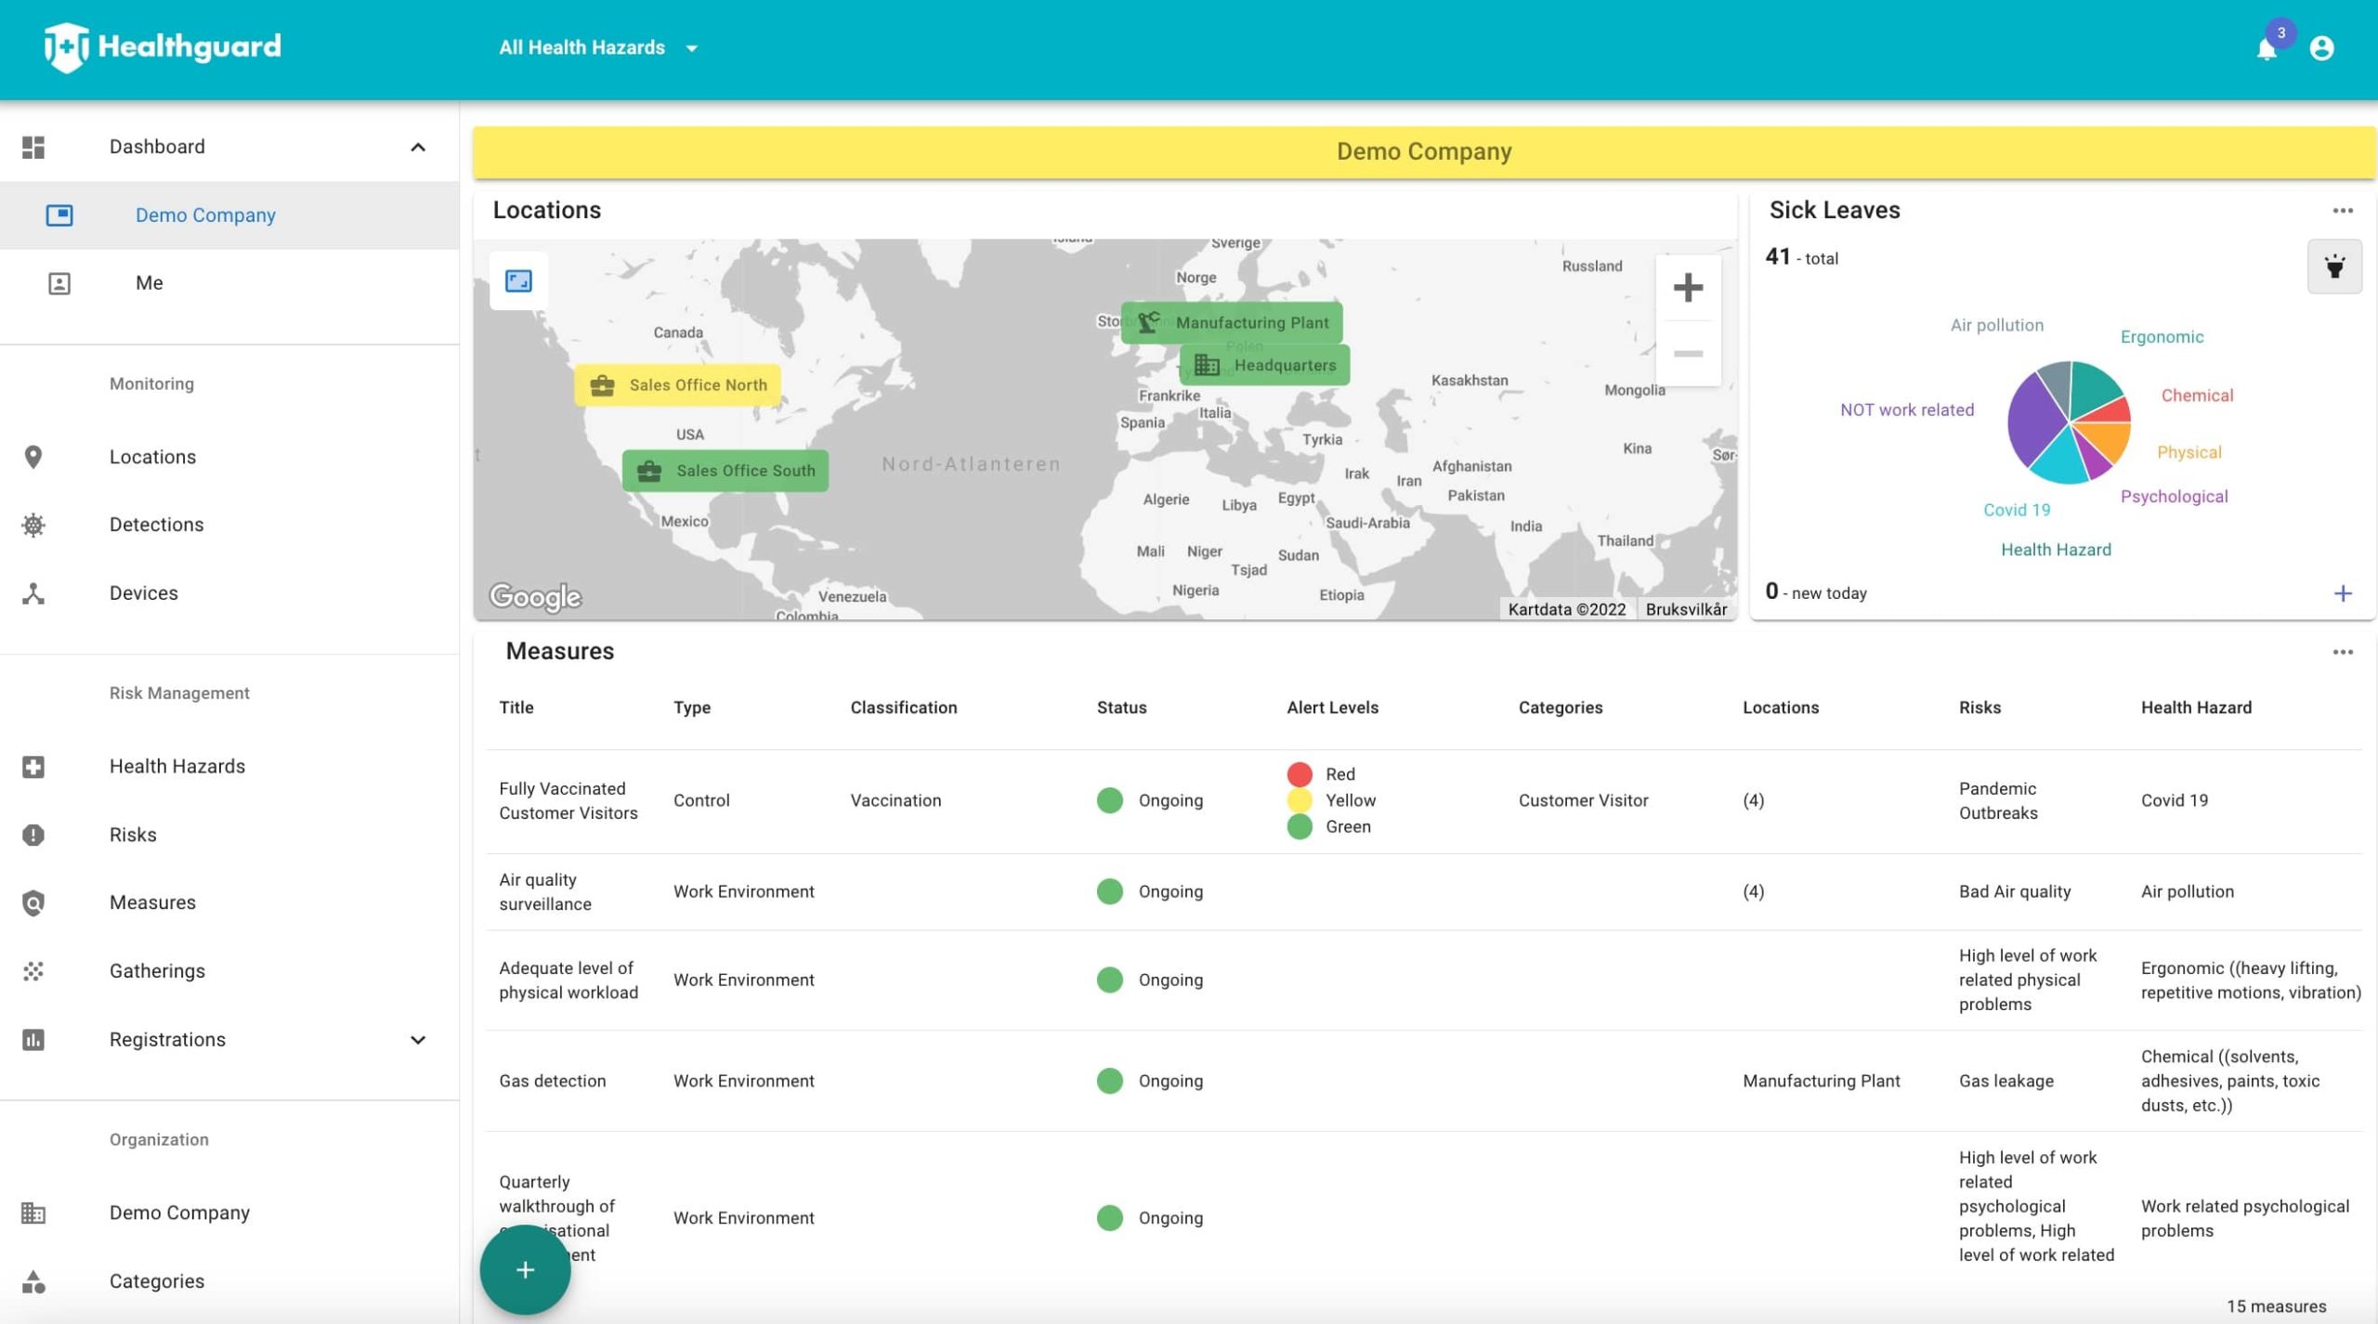
Task: Zoom in on the map
Action: pyautogui.click(x=1688, y=287)
